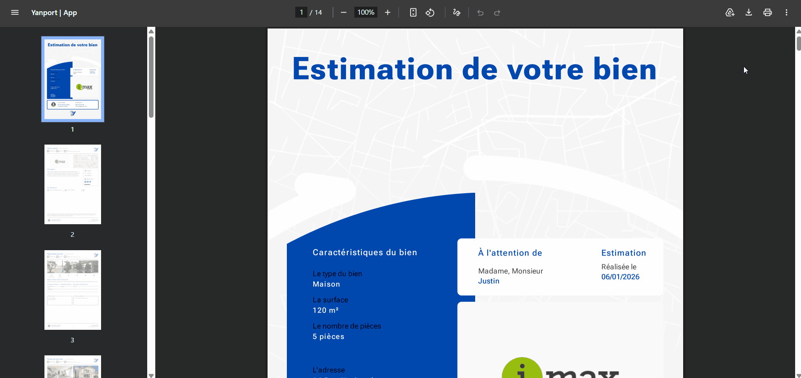
Task: Open page 1 thumbnail
Action: tap(73, 79)
